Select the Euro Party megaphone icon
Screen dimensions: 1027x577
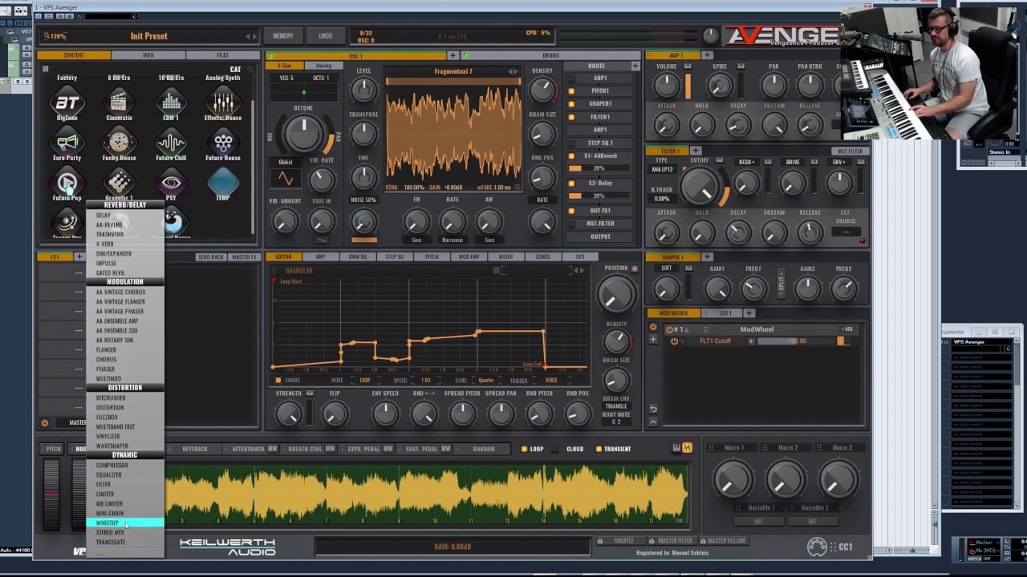point(67,143)
